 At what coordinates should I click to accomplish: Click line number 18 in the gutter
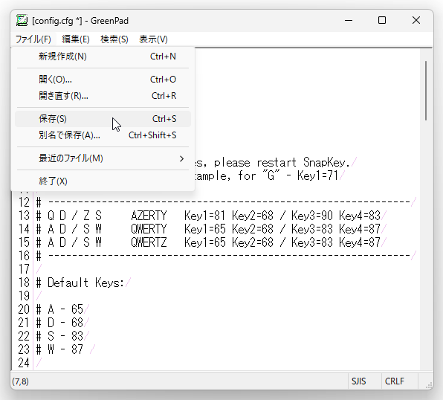[x=24, y=283]
